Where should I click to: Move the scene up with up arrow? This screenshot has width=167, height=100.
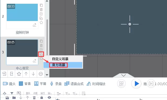[26, 74]
